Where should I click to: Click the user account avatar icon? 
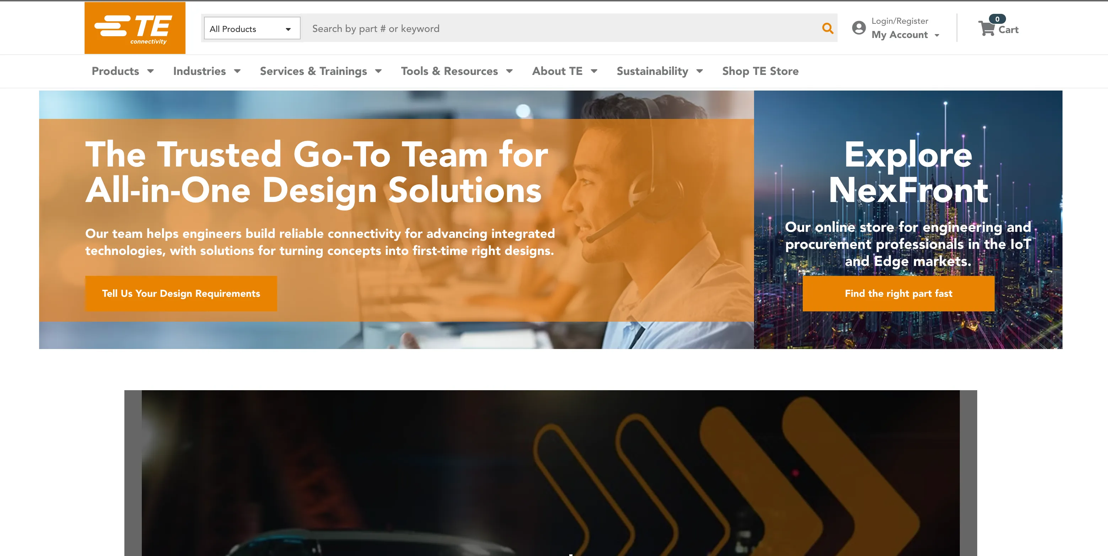pyautogui.click(x=859, y=28)
